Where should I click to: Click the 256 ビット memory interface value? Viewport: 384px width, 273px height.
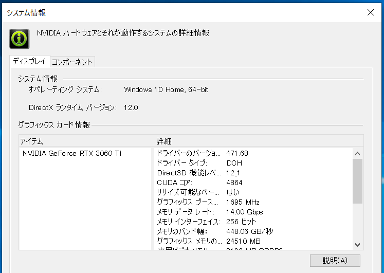241,222
